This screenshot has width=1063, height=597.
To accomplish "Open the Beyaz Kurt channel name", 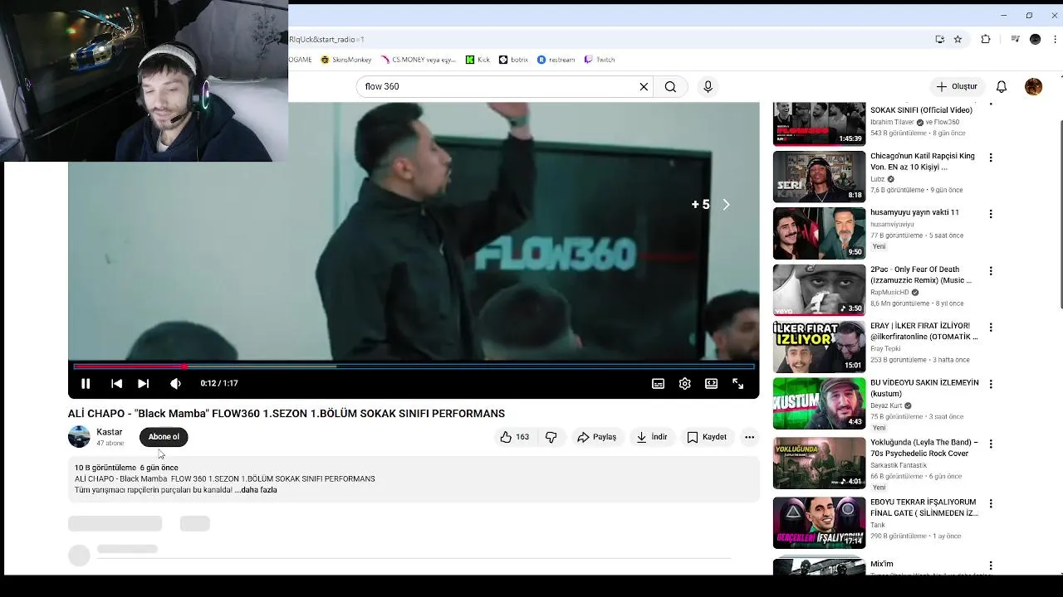I will (x=886, y=405).
